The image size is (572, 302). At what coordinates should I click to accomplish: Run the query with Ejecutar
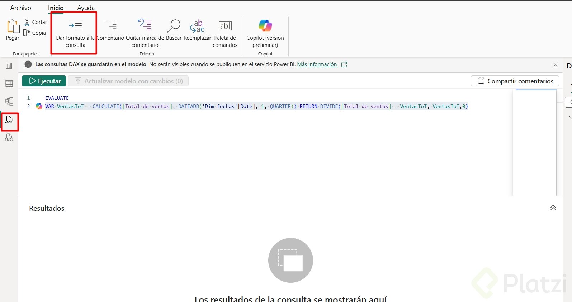click(x=44, y=81)
